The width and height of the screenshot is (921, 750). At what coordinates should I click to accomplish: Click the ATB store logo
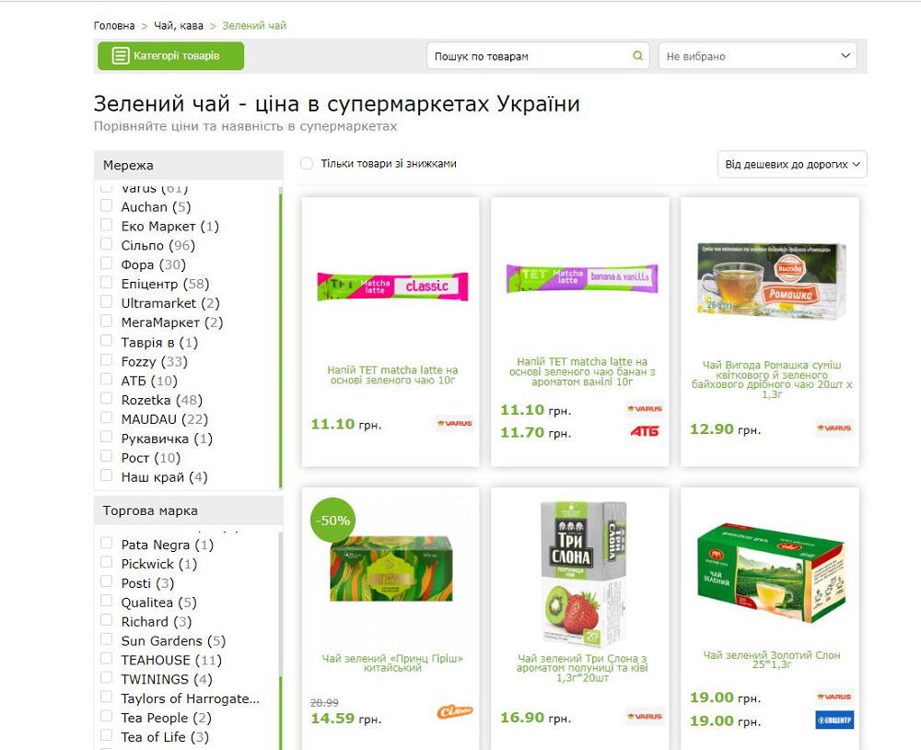[x=645, y=431]
